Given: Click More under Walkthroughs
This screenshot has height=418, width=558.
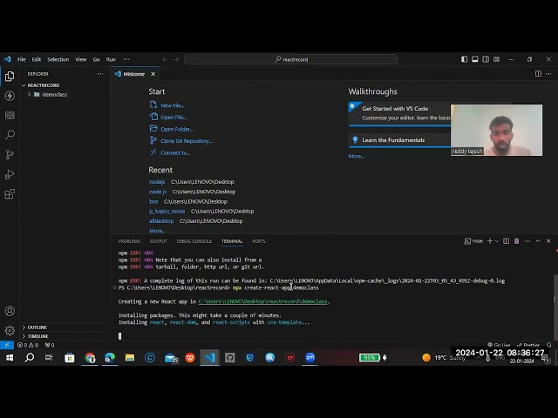Looking at the screenshot, I should (x=357, y=156).
